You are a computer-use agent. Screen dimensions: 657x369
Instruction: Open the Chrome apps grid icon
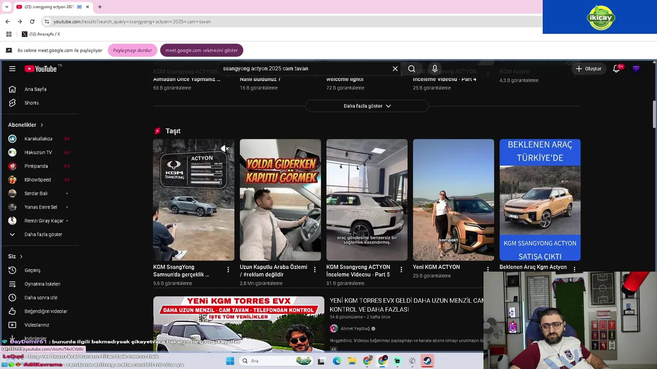click(9, 34)
